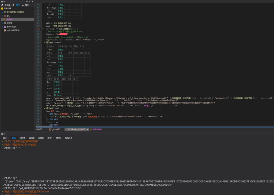Viewport: 274px width, 195px height.
Task: Expand the 窗口 tree node
Action: pos(2,16)
